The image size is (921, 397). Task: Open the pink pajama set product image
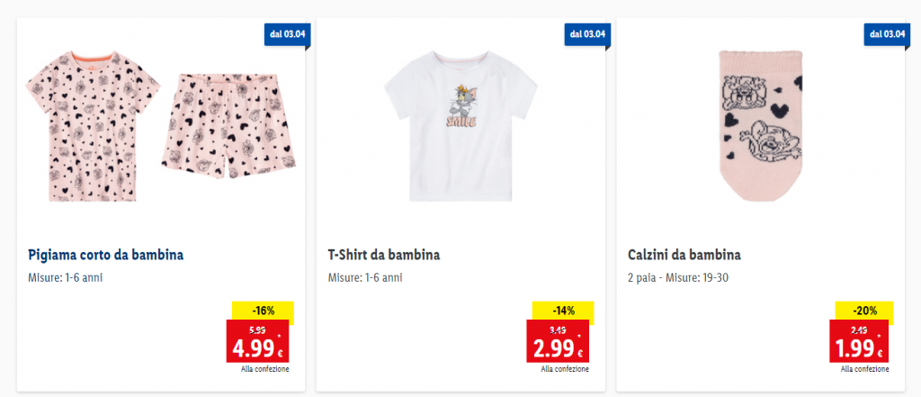[x=161, y=126]
